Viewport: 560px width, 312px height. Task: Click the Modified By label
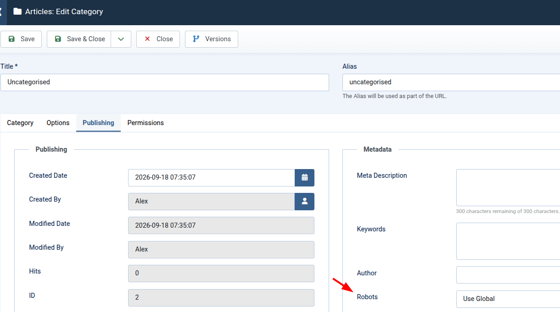(46, 247)
